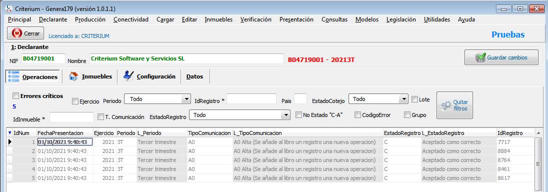Screen dimensions: 548x192
Task: Click the L_Periodo column header
Action: (162, 133)
